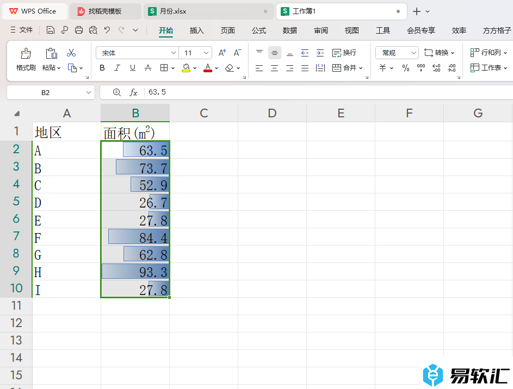Toggle wrap text (换行)
This screenshot has width=513, height=389.
[x=344, y=53]
